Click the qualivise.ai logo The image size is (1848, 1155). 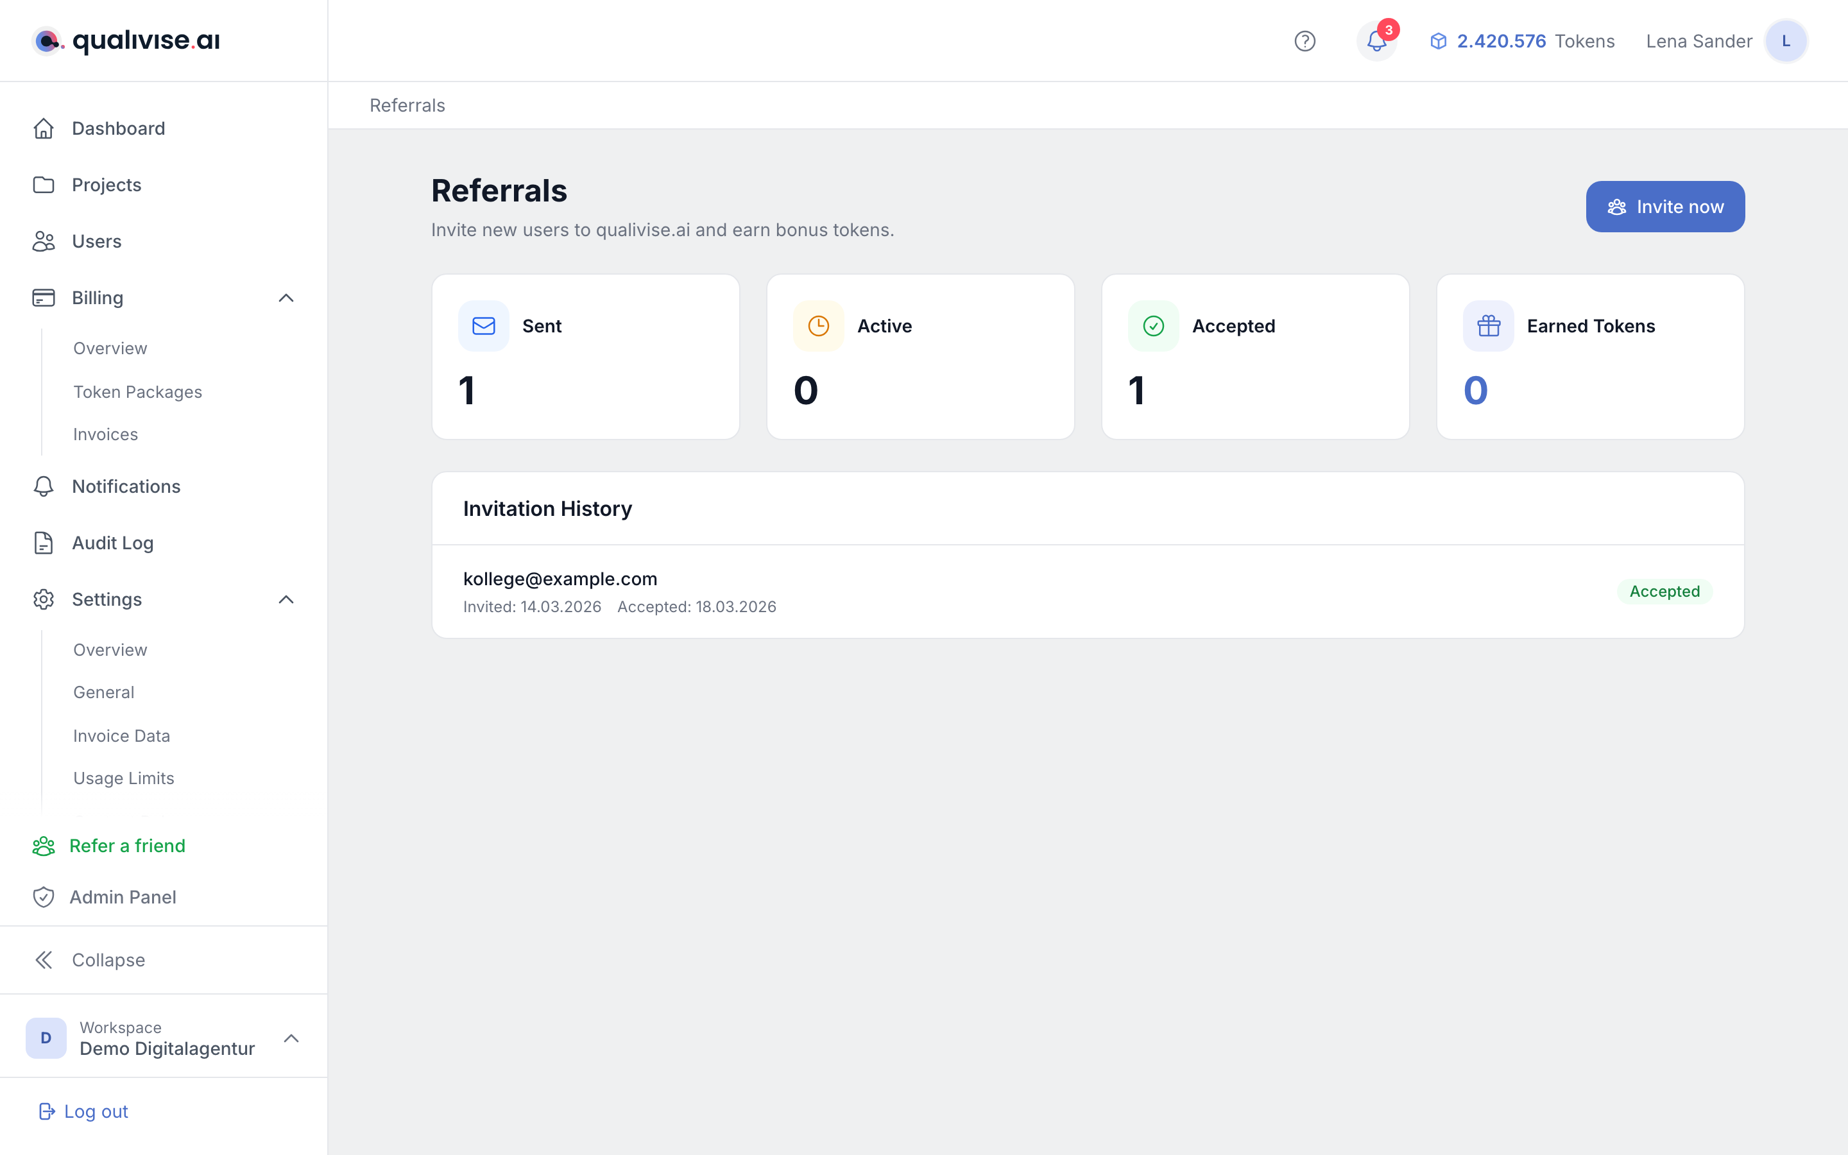click(x=127, y=40)
